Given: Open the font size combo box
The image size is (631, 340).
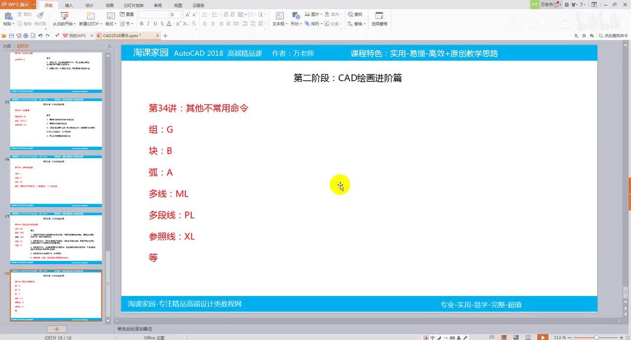Looking at the screenshot, I should click(x=177, y=15).
